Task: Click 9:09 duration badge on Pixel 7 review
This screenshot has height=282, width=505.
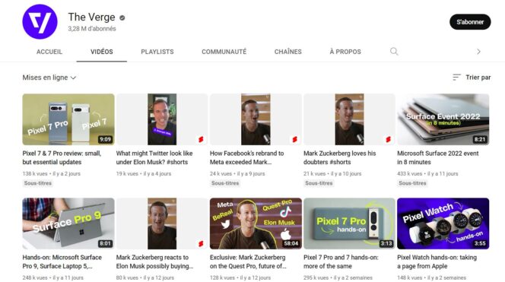Action: pos(105,139)
